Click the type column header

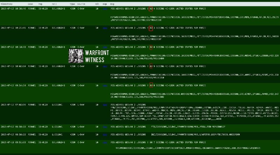(72, 4)
